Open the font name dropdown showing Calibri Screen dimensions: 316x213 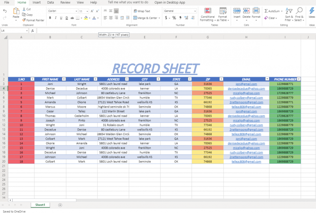[62, 11]
